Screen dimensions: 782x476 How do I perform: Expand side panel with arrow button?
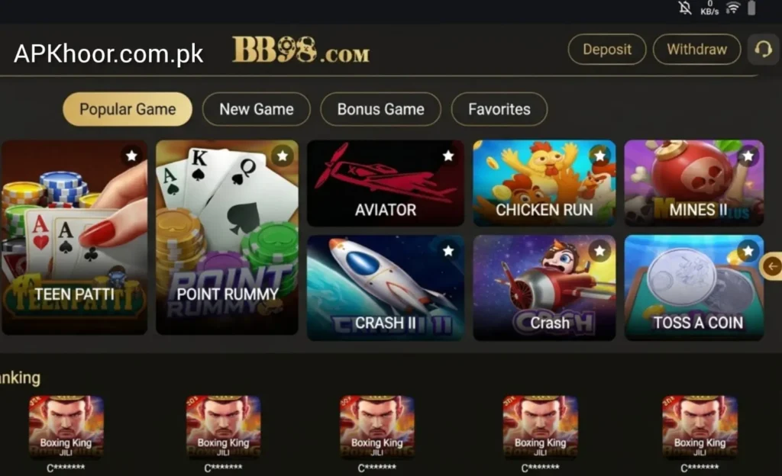click(771, 266)
